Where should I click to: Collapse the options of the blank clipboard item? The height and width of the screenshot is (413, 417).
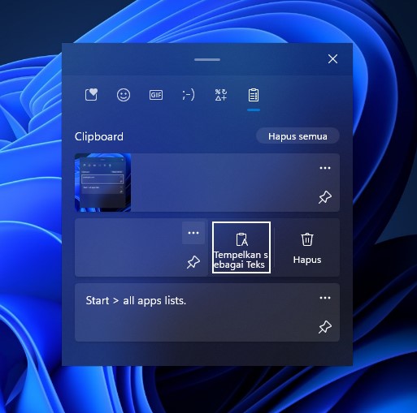(193, 233)
